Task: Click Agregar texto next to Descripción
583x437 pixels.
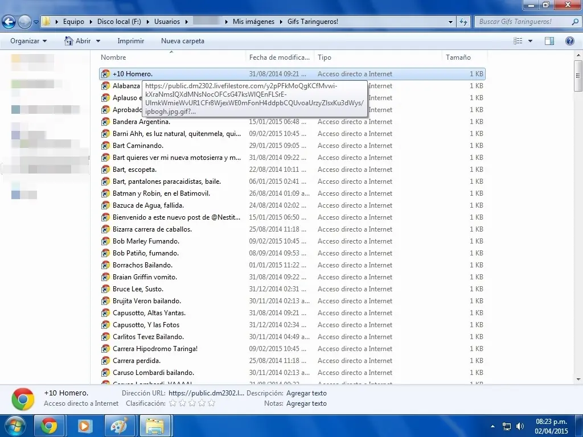Action: tap(306, 393)
